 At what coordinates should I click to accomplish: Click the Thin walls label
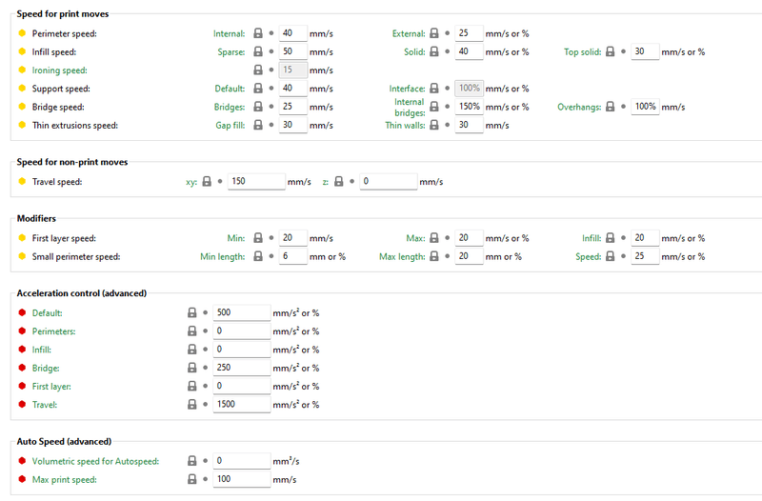(x=404, y=125)
